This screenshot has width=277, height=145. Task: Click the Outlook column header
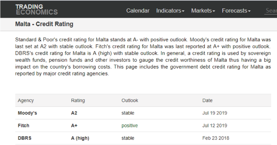(130, 101)
